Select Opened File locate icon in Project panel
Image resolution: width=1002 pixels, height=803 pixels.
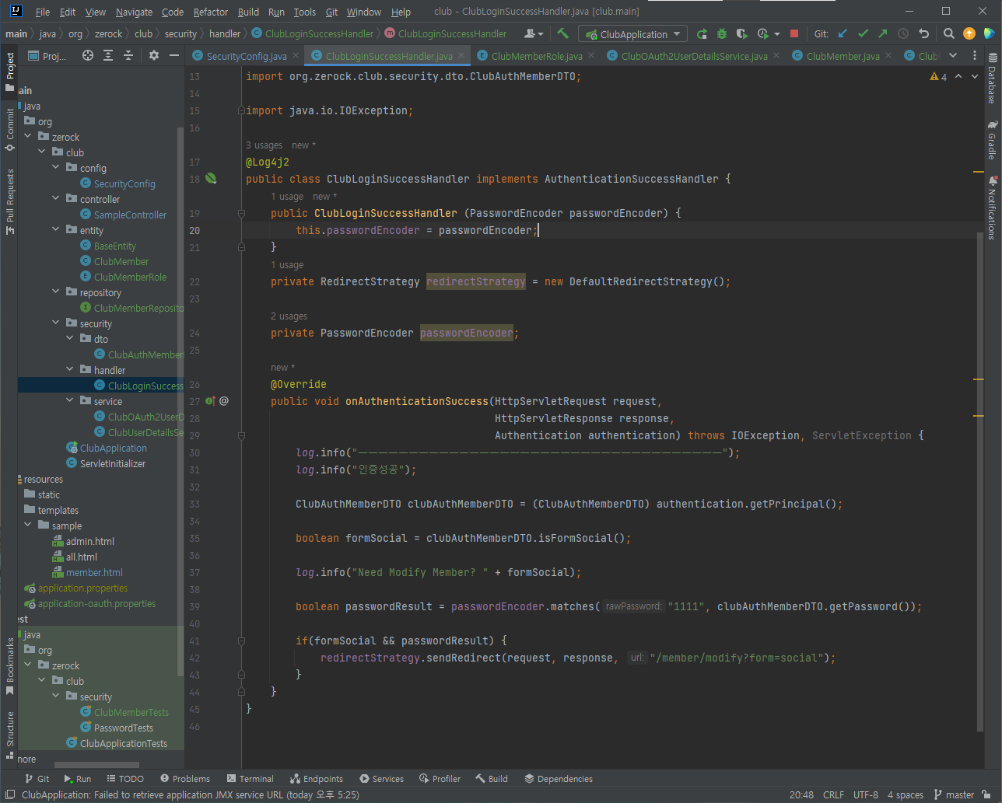click(88, 56)
